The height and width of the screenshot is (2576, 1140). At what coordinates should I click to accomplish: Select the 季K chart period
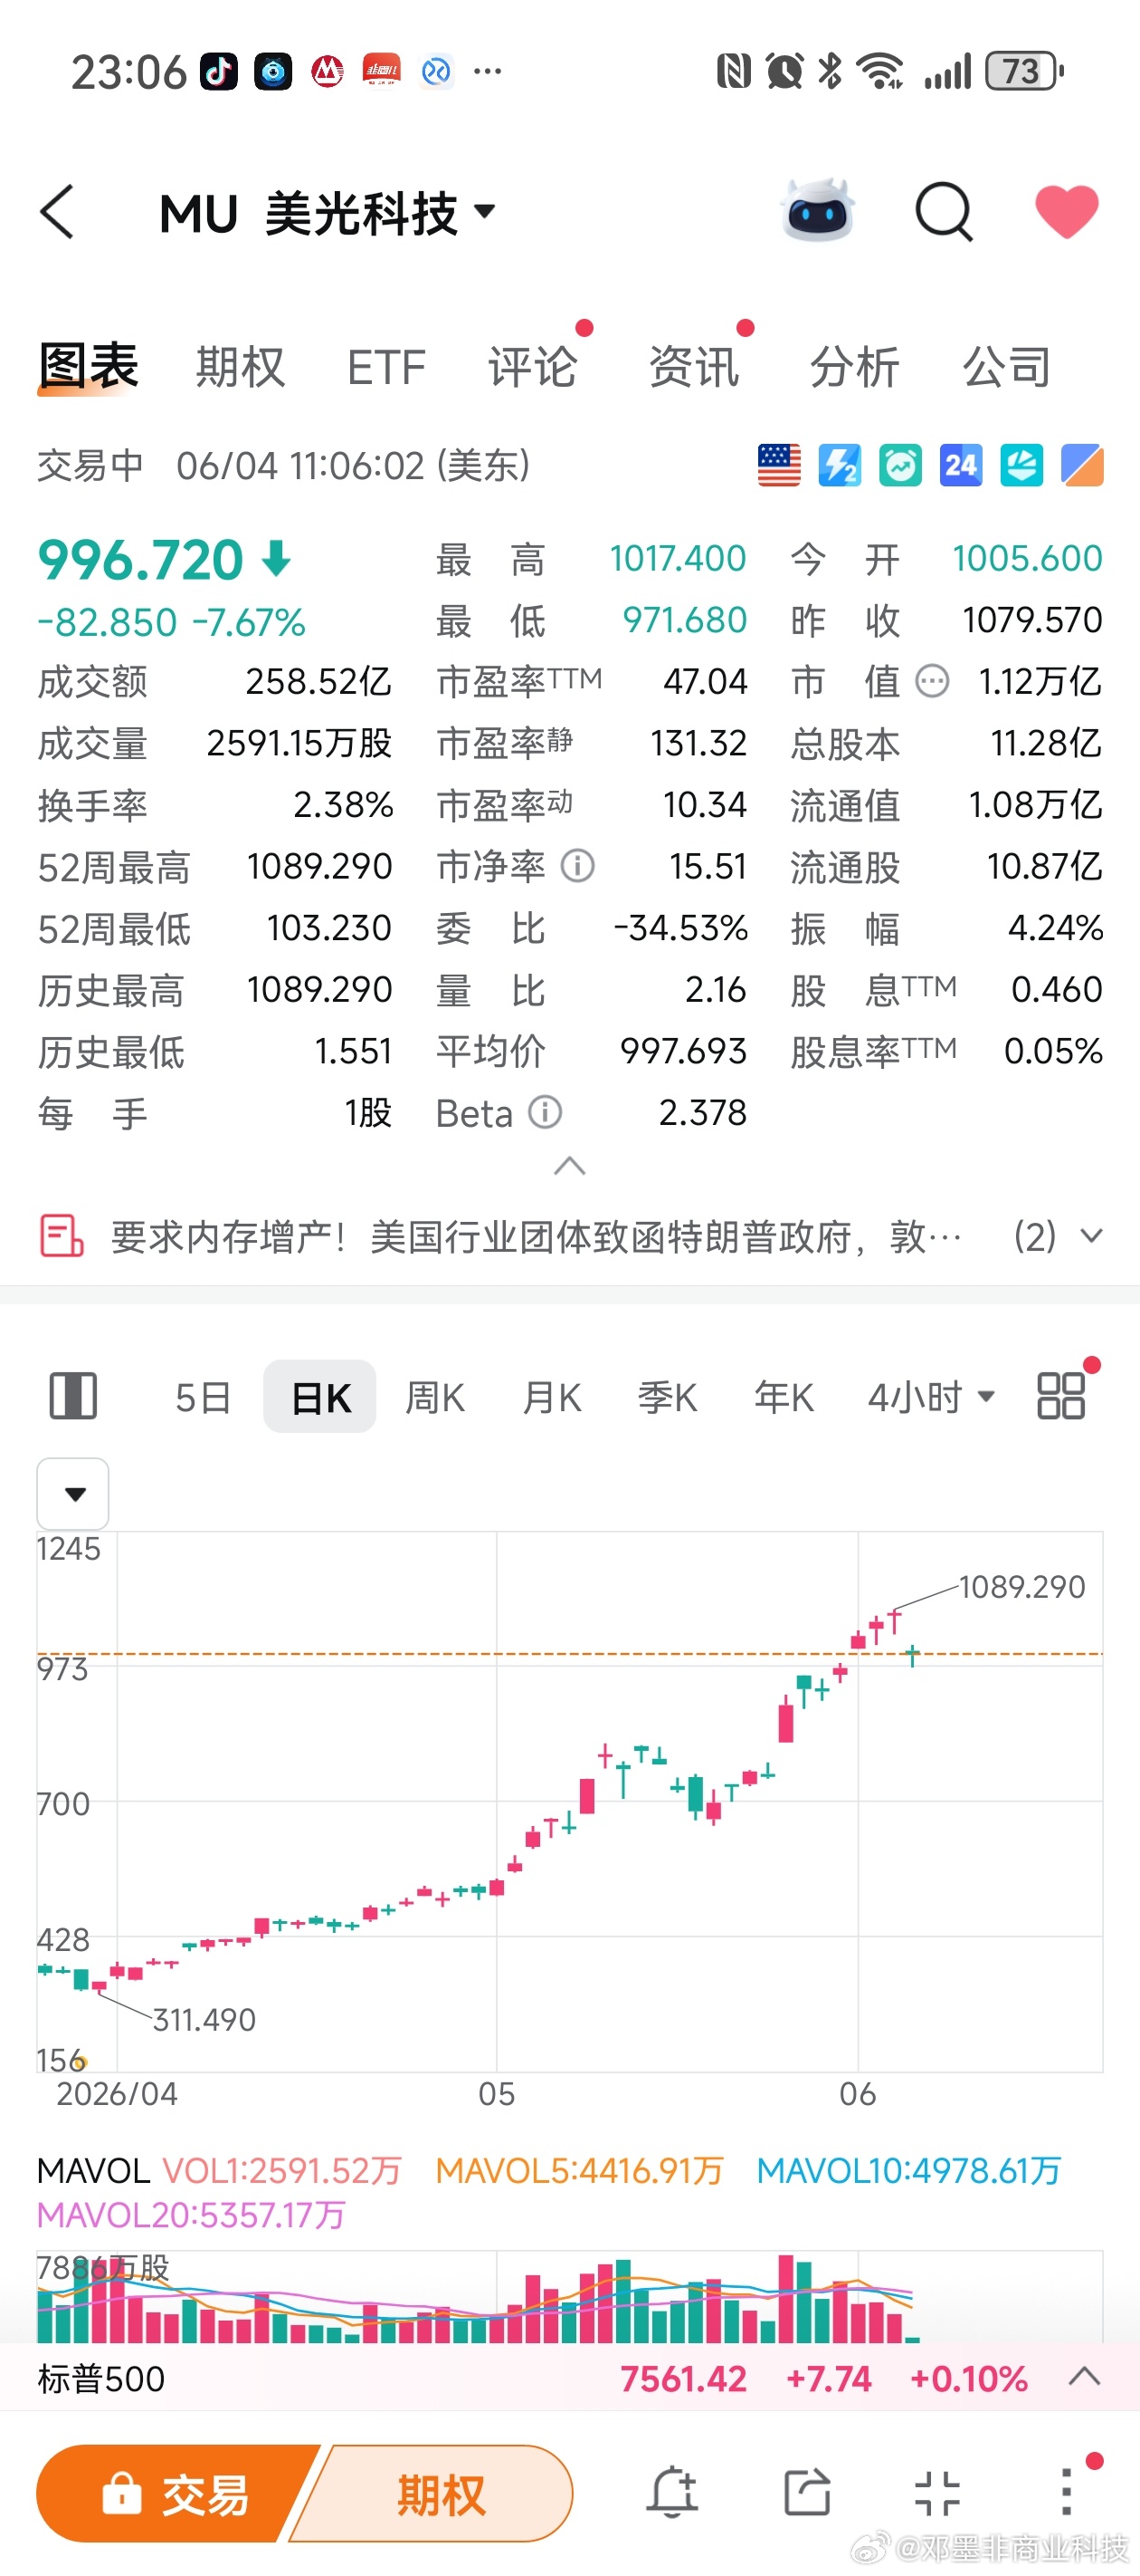tap(668, 1397)
